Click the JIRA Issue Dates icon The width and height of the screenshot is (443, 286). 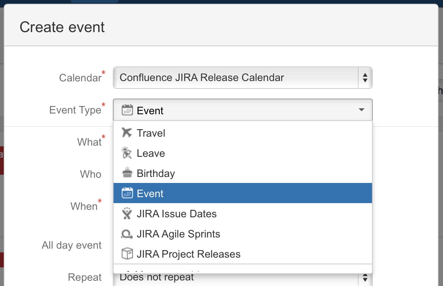127,214
